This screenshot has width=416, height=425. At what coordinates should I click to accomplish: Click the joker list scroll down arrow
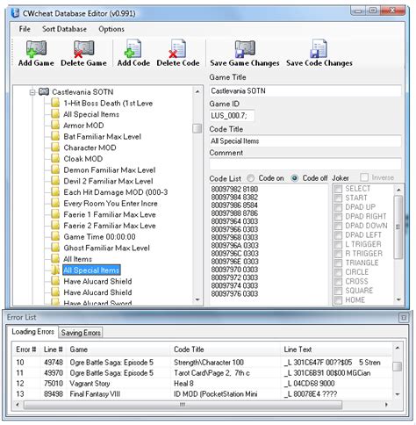pyautogui.click(x=398, y=299)
